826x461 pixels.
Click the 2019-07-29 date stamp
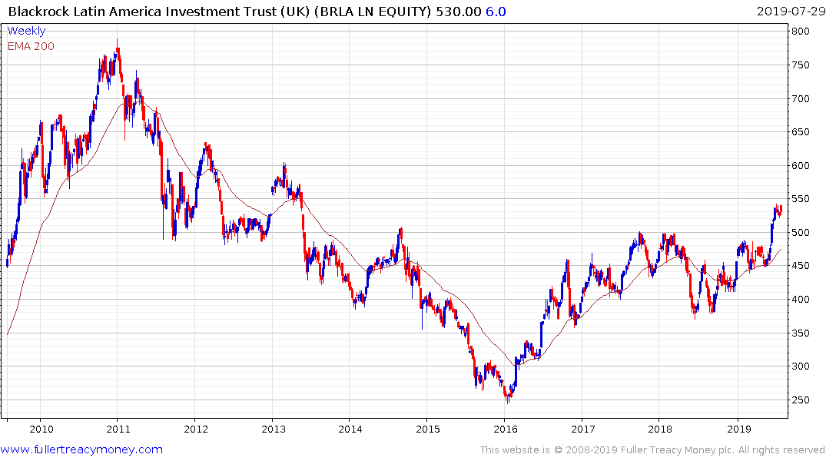coord(791,12)
